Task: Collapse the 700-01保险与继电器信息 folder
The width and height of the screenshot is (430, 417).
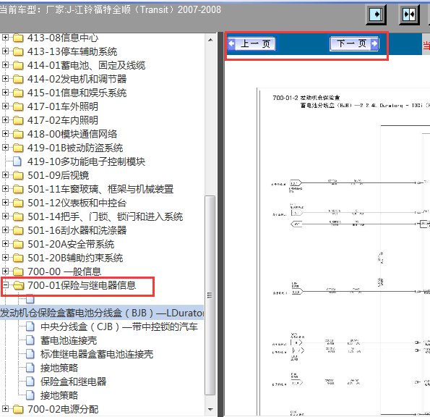Action: pyautogui.click(x=5, y=285)
